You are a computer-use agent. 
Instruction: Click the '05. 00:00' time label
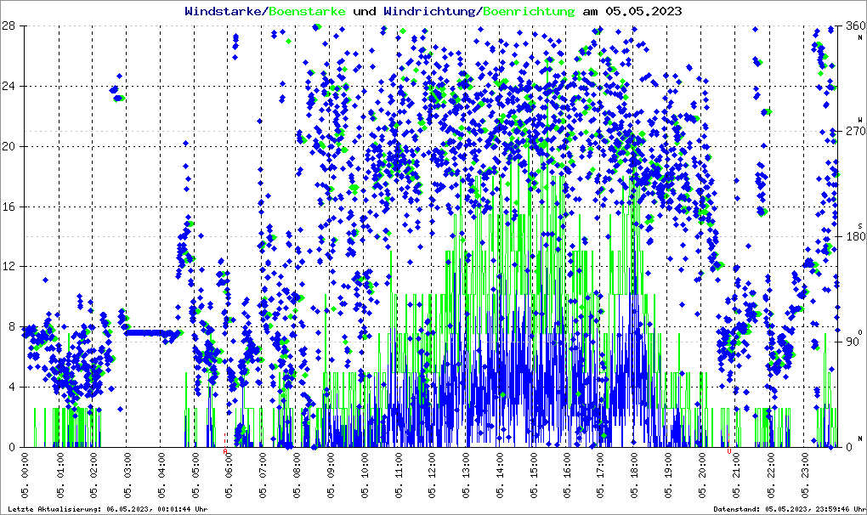click(25, 476)
